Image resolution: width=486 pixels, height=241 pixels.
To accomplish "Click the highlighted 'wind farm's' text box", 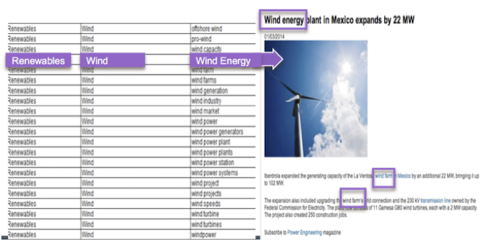I will pyautogui.click(x=353, y=198).
